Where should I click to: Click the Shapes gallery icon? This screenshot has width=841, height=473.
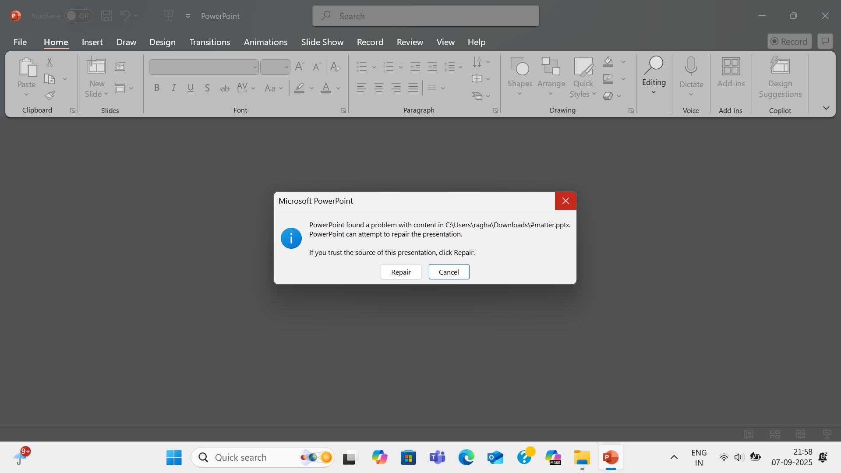(x=519, y=67)
